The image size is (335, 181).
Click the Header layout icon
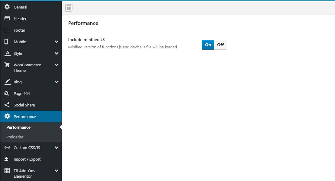tap(7, 19)
